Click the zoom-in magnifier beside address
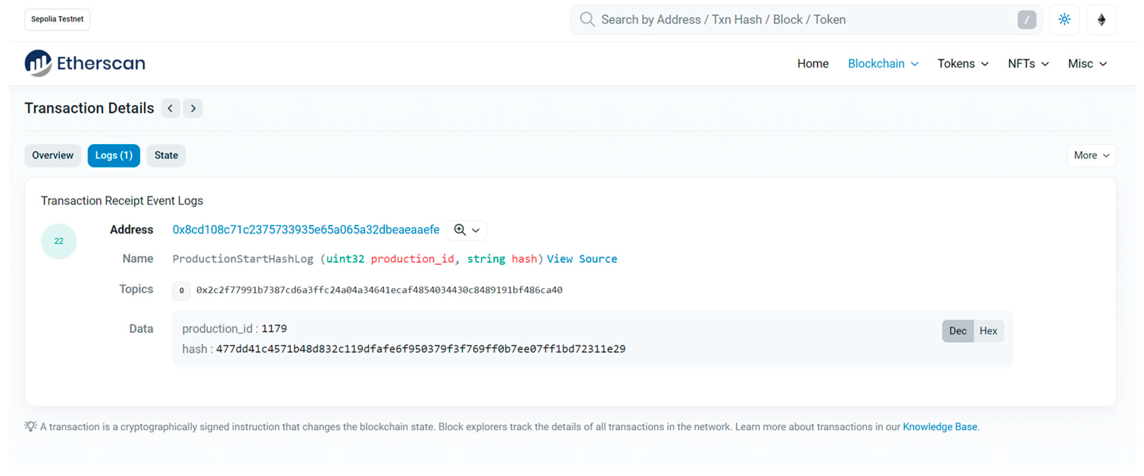Image resolution: width=1144 pixels, height=476 pixels. click(460, 230)
